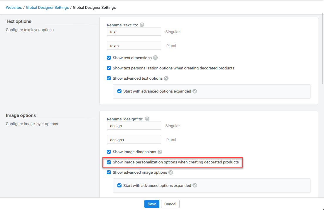The image size is (324, 210).
Task: Open help icon next to Show advanced text options
Action: [166, 78]
